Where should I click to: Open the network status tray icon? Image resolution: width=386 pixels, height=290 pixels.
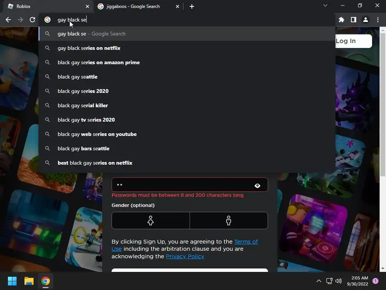coord(329,281)
